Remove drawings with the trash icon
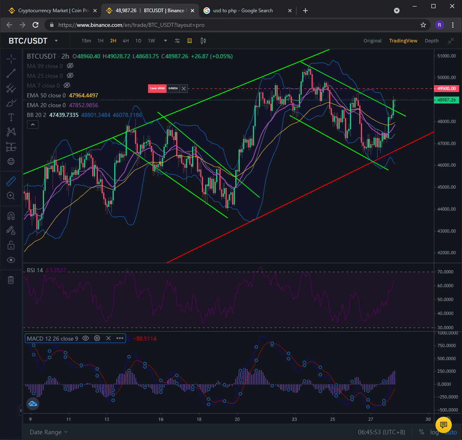The height and width of the screenshot is (440, 462). 11,280
